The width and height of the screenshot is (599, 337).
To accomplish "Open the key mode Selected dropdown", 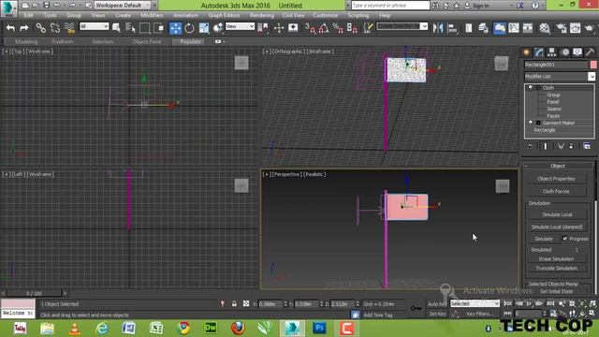I will pos(475,303).
